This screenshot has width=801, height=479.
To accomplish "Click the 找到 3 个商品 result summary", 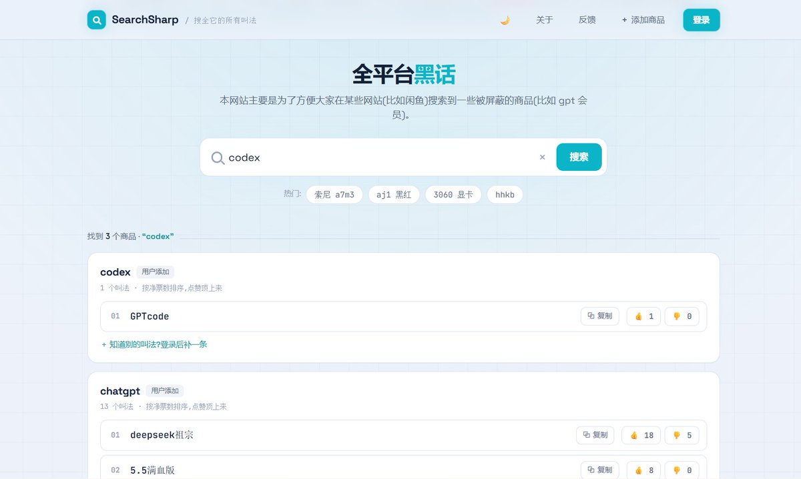I will pos(131,236).
